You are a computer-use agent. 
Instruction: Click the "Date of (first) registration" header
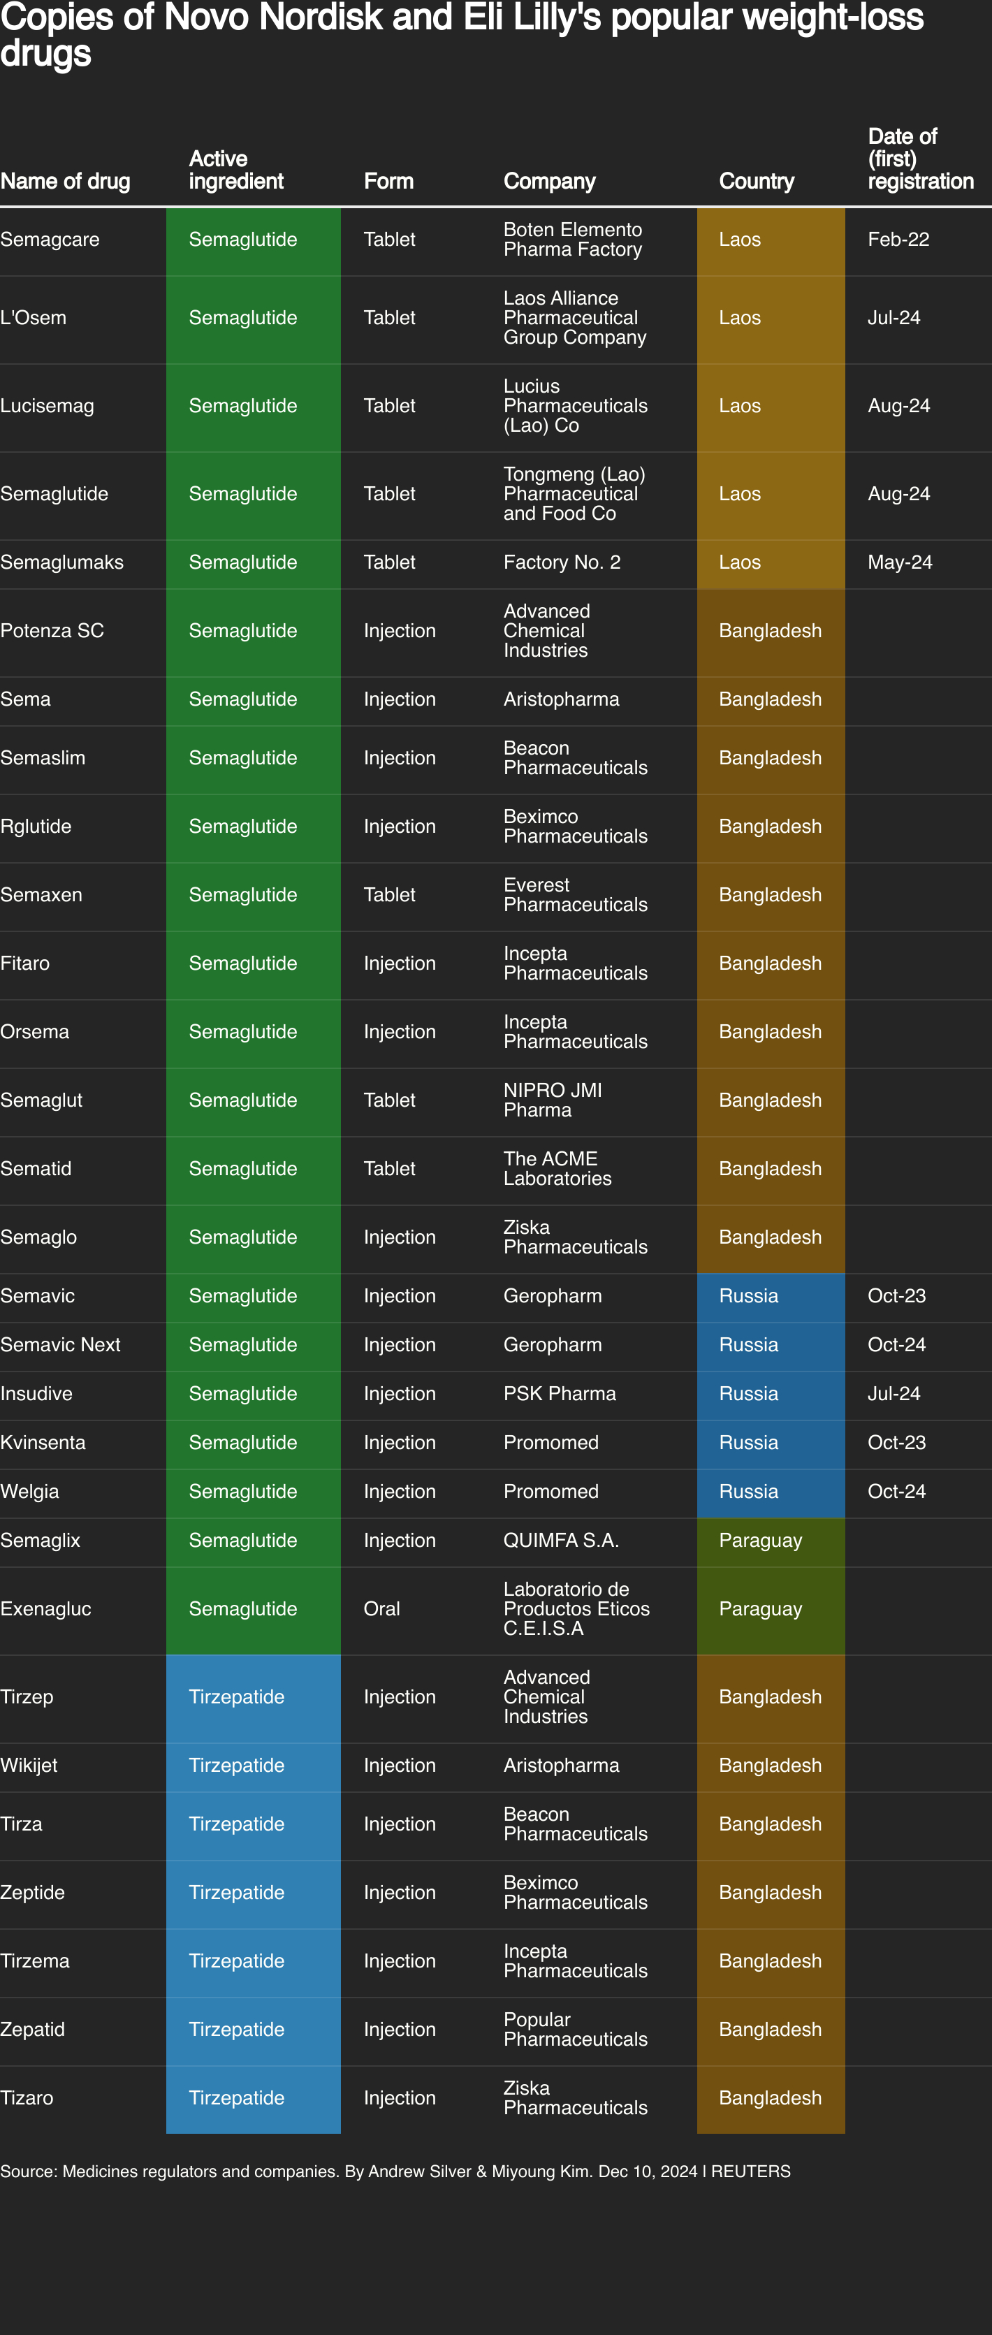[x=921, y=159]
